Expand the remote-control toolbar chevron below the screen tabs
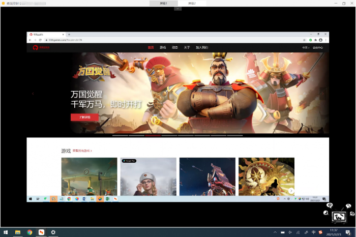This screenshot has width=356, height=237. click(178, 9)
